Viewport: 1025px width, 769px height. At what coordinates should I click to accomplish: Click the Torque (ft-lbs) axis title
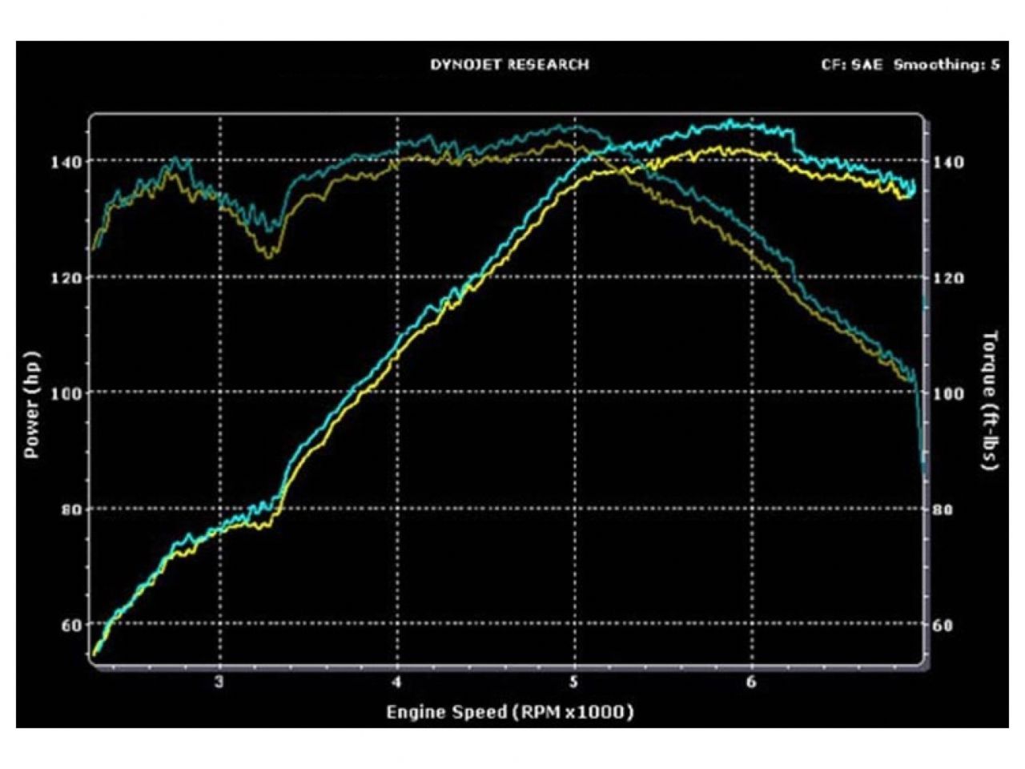coord(990,400)
